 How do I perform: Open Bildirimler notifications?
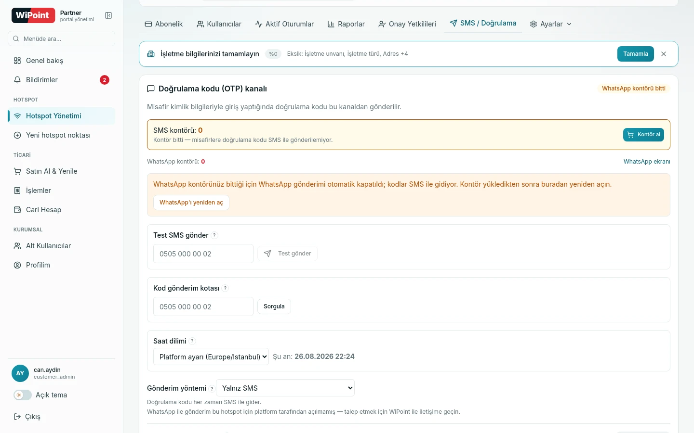click(62, 80)
